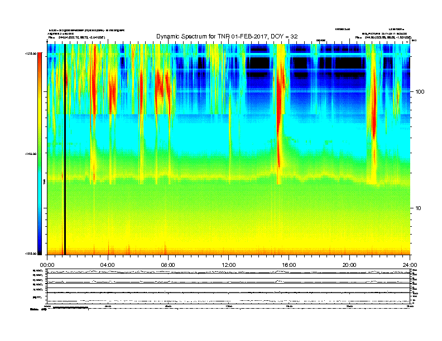Screen dimensions: 442x341
Task: Click the 12:00 time axis label
Action: pyautogui.click(x=229, y=265)
